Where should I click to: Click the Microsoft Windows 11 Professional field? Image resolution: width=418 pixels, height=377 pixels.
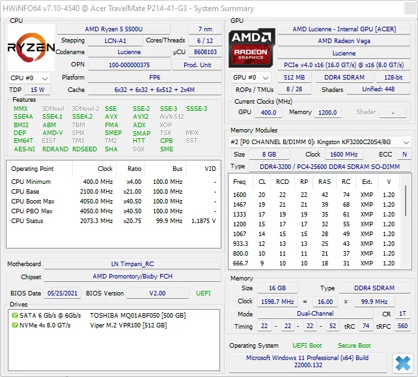308,361
